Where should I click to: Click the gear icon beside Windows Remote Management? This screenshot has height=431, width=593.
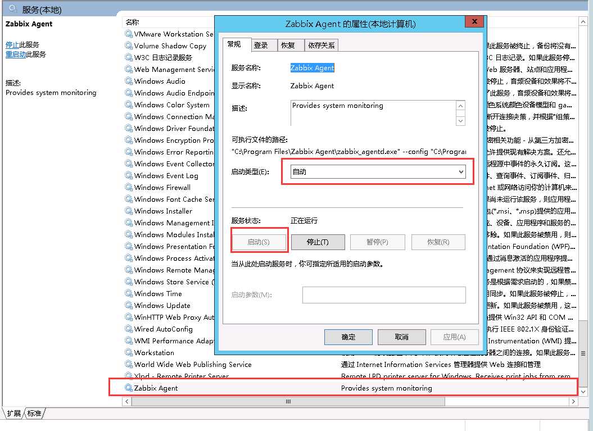(x=129, y=270)
